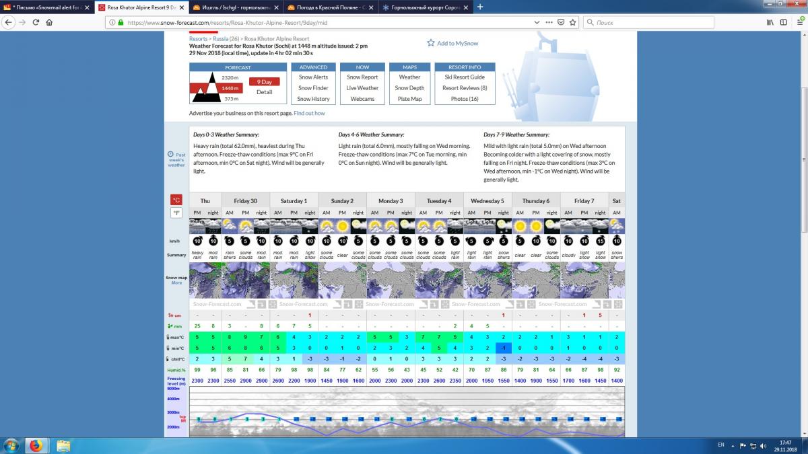This screenshot has width=808, height=454.
Task: Switch temperature units to °C
Action: pyautogui.click(x=176, y=200)
